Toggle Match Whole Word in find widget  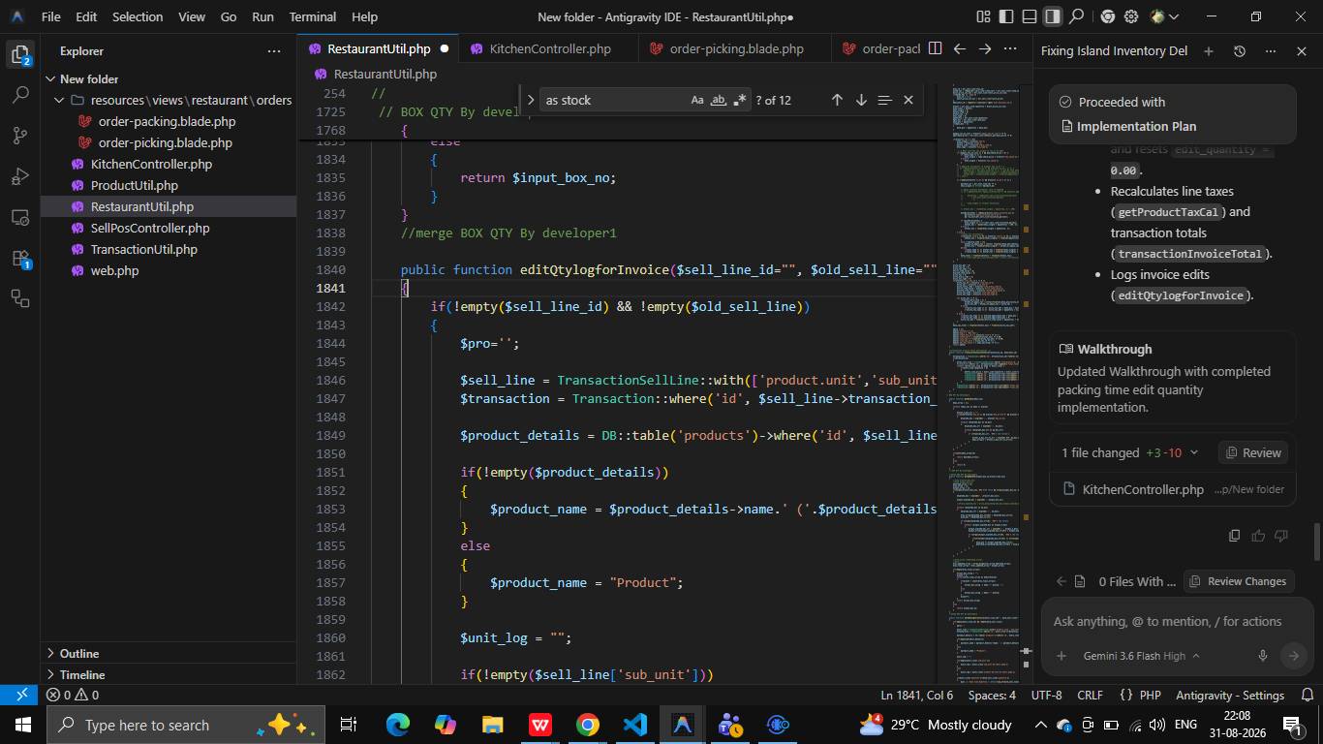point(719,100)
